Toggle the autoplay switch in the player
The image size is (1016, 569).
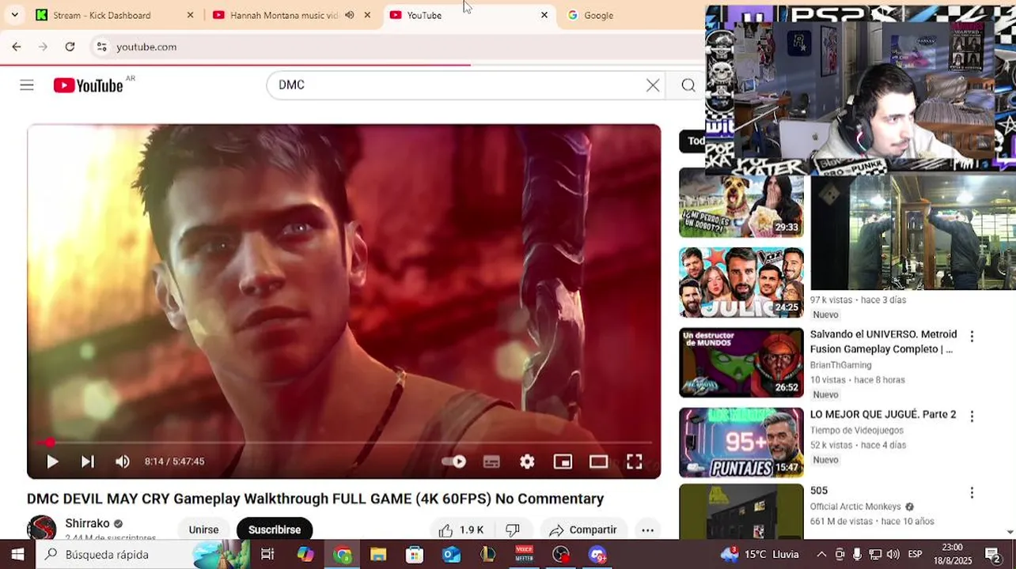(453, 462)
